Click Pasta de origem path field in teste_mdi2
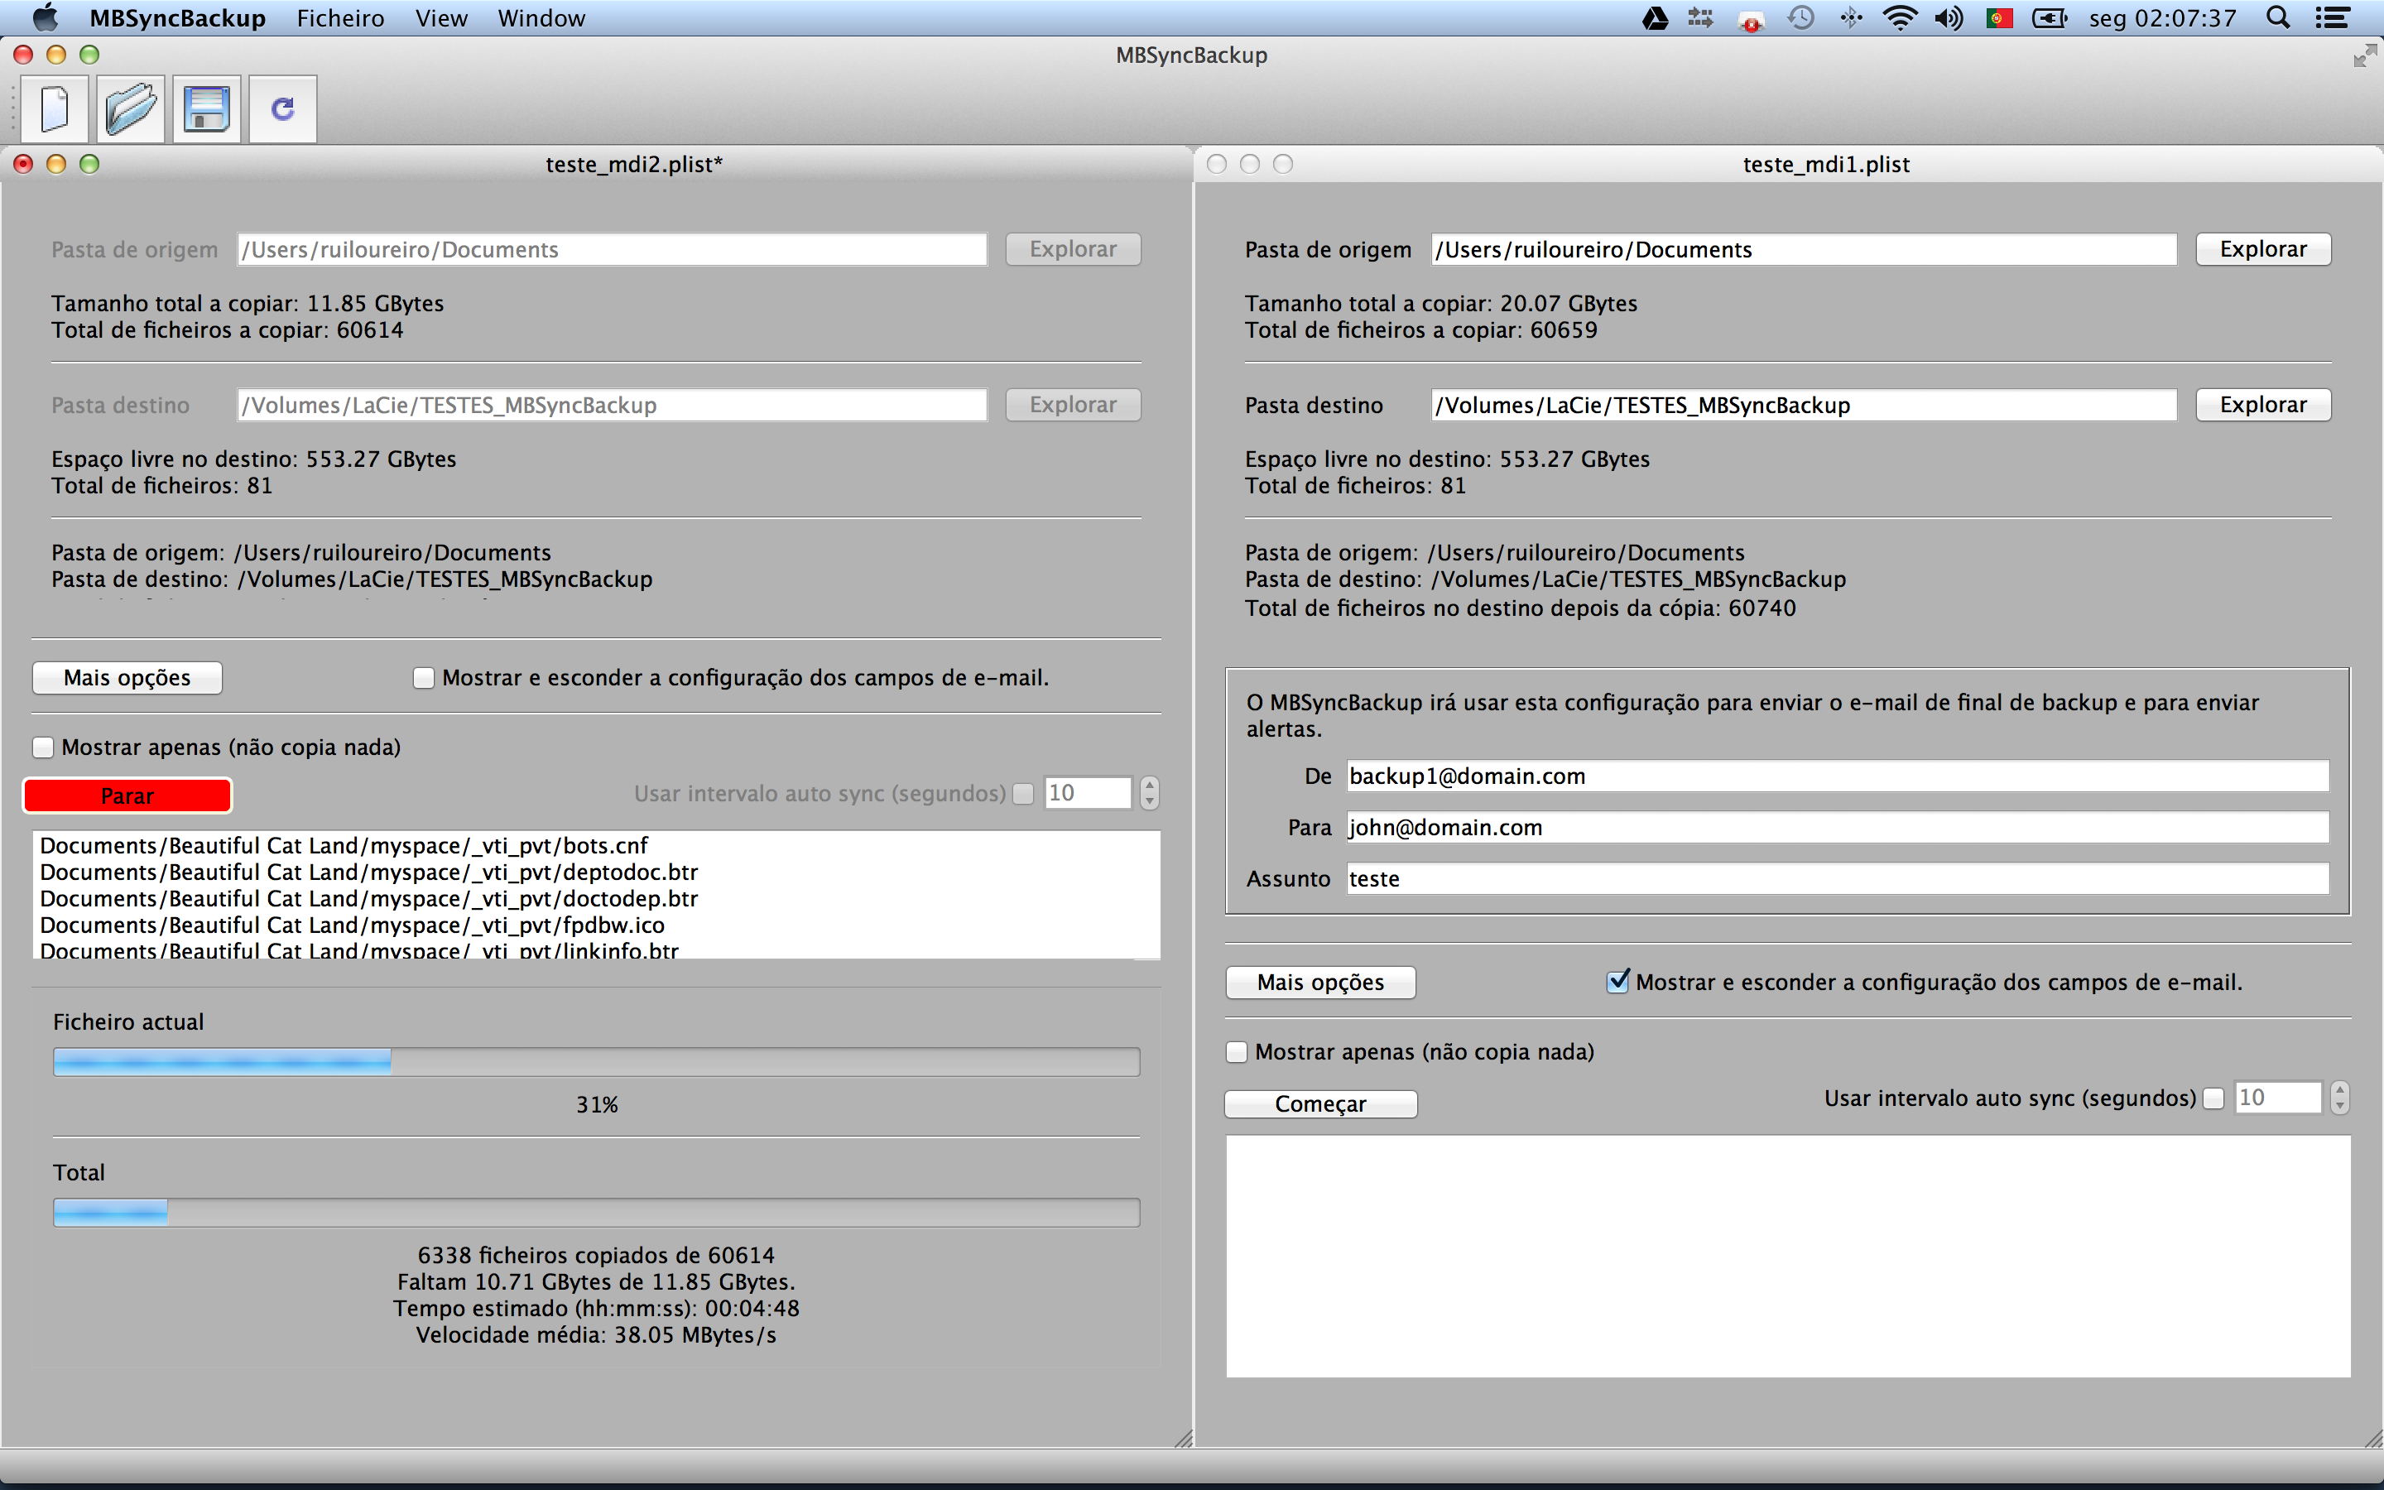This screenshot has width=2384, height=1490. point(612,249)
